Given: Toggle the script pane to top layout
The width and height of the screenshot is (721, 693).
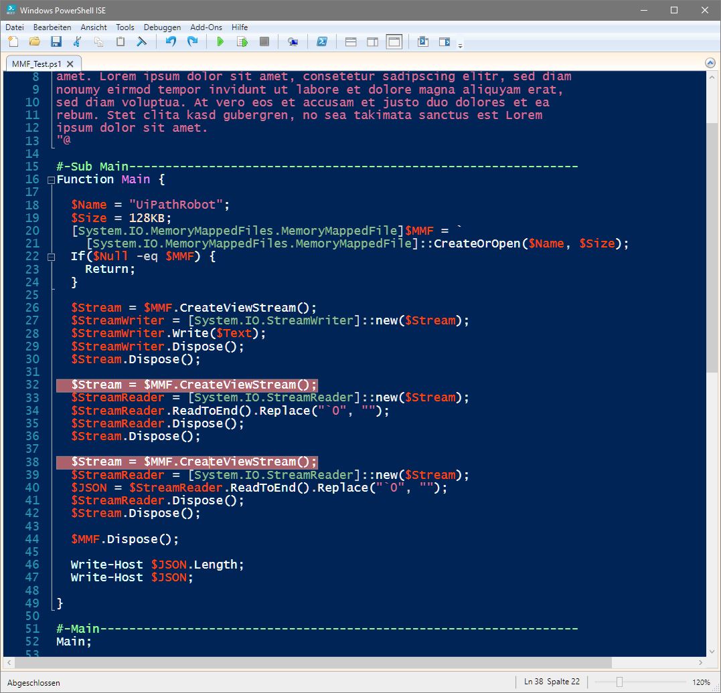Looking at the screenshot, I should point(351,41).
